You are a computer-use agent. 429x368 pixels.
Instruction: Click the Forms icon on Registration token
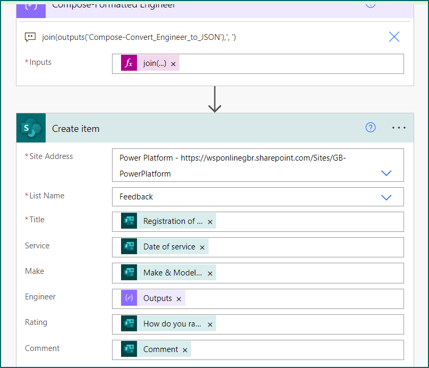pos(129,221)
